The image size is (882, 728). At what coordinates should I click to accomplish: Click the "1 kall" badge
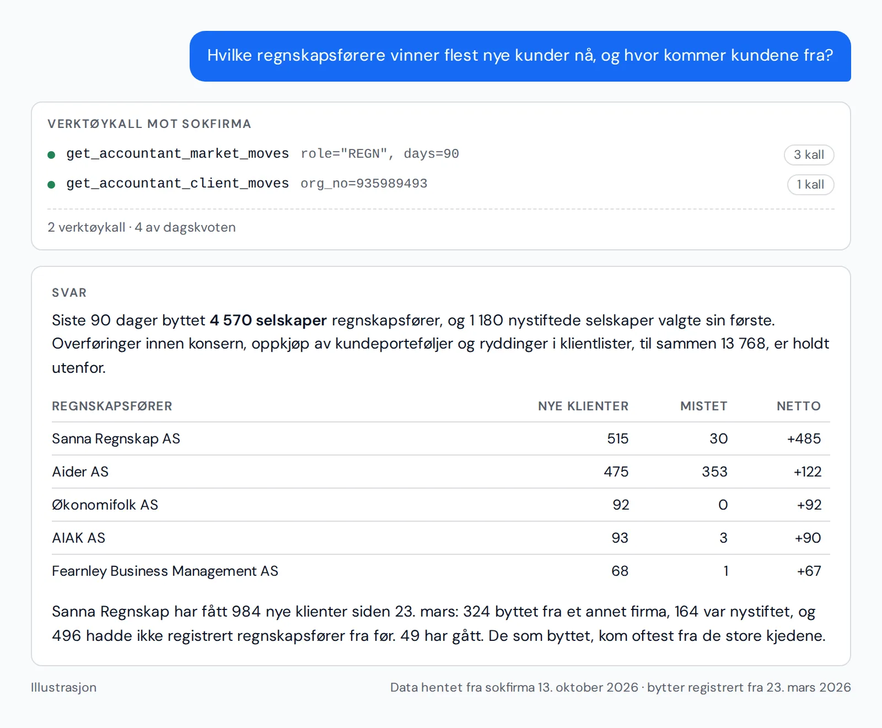(x=810, y=185)
